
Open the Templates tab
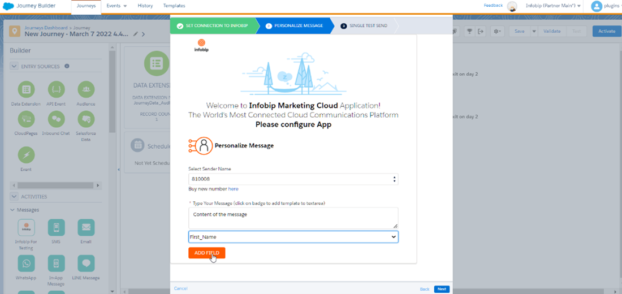(174, 6)
